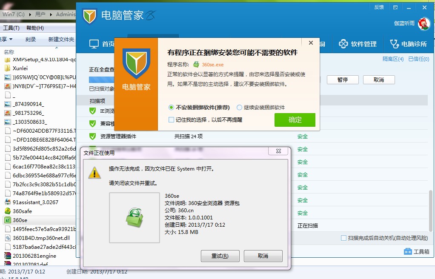Open the 电脑诊所 tab
The height and width of the screenshot is (279, 435).
(x=408, y=44)
